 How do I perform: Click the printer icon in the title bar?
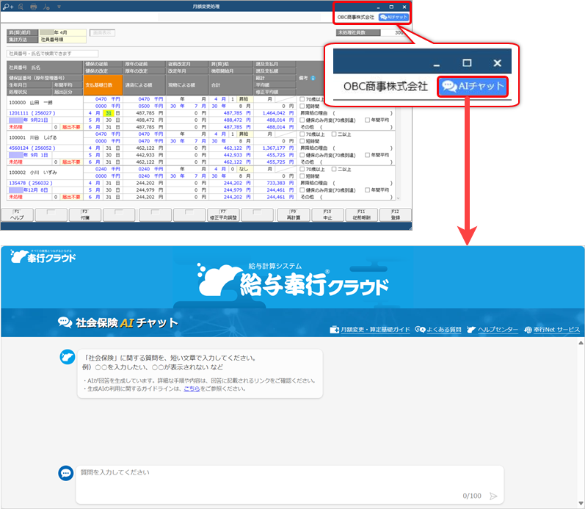[34, 7]
